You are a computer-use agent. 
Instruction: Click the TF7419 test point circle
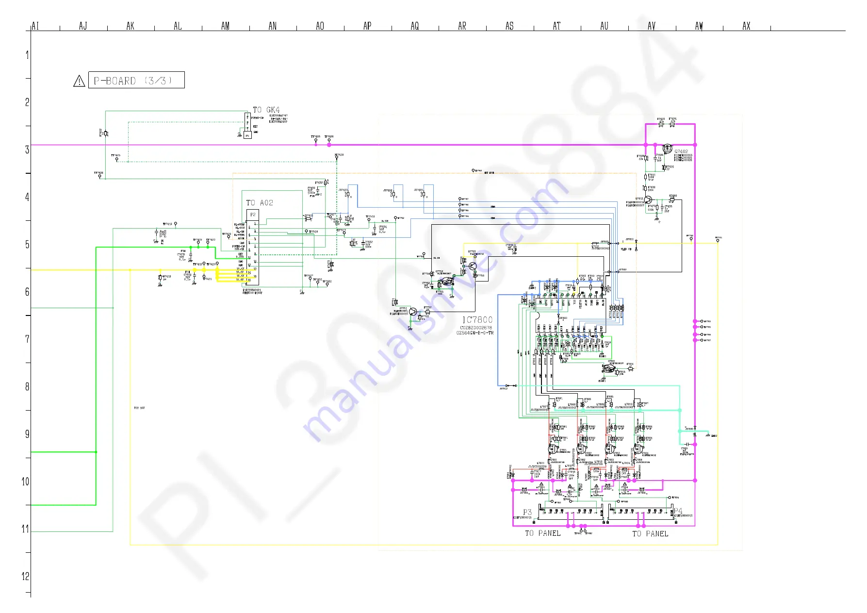tap(176, 224)
